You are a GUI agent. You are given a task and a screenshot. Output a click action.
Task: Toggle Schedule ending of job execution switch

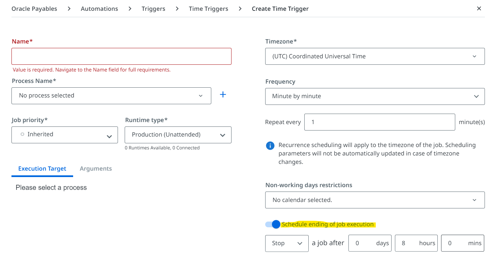[273, 224]
